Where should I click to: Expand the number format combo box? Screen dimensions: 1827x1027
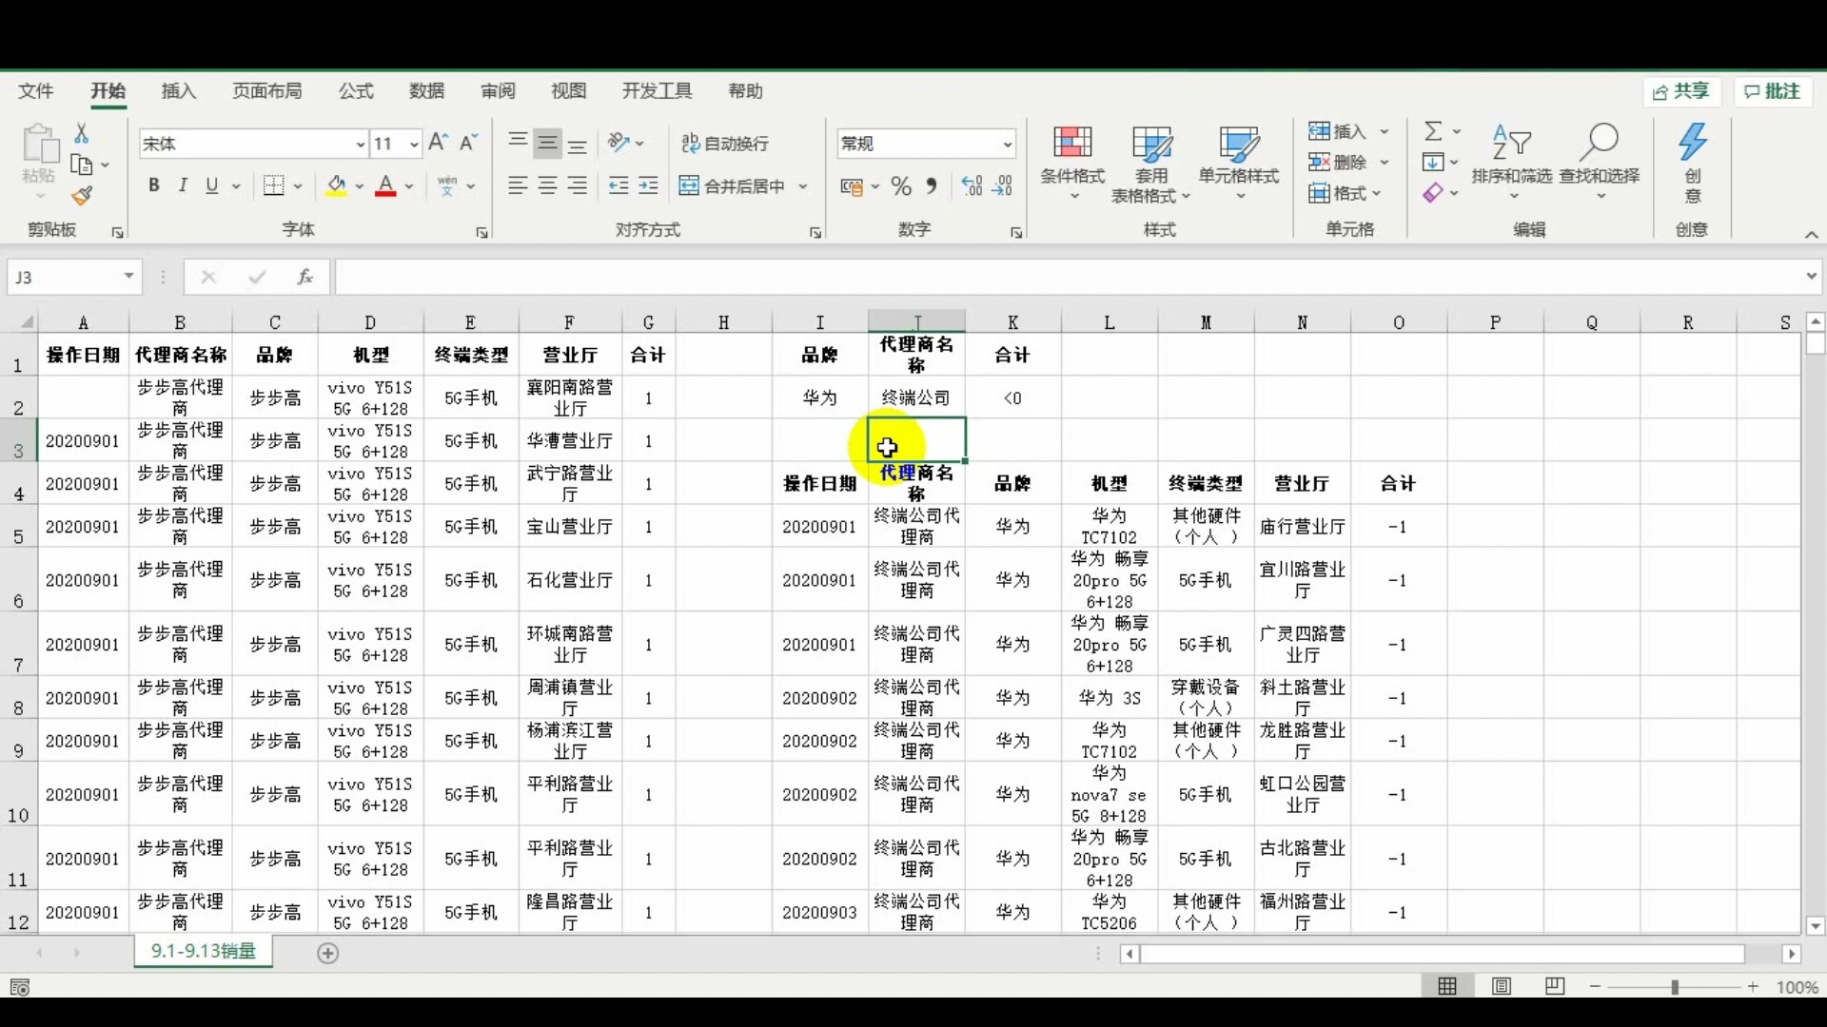click(1007, 145)
